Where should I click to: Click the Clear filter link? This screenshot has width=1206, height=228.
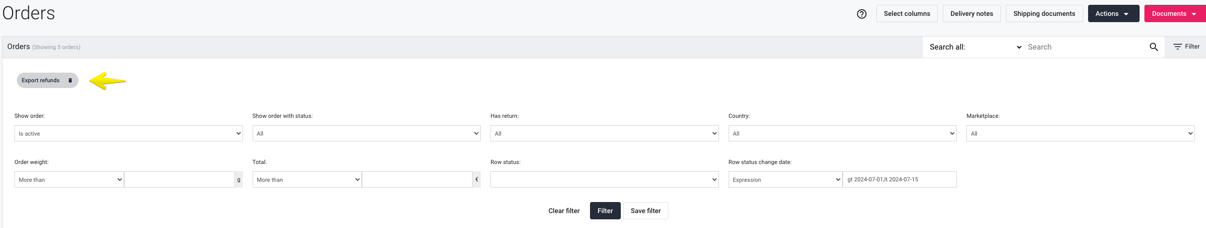click(x=564, y=211)
